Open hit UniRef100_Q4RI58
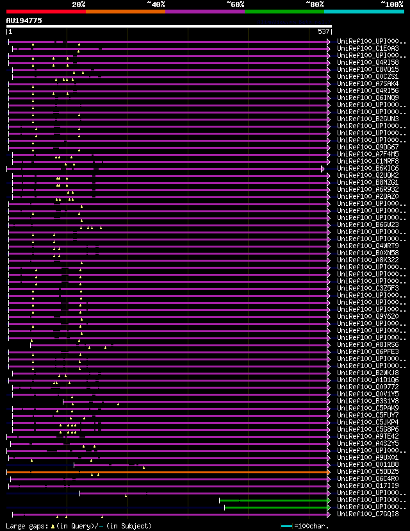Image resolution: width=410 pixels, height=531 pixels. pyautogui.click(x=368, y=63)
